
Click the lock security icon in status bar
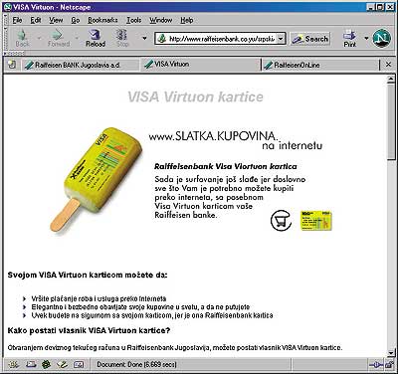point(389,365)
